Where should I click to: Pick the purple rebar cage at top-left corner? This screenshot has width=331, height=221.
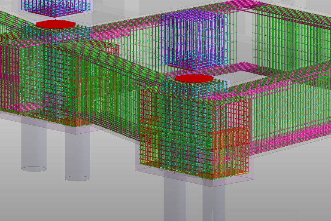coord(57,8)
